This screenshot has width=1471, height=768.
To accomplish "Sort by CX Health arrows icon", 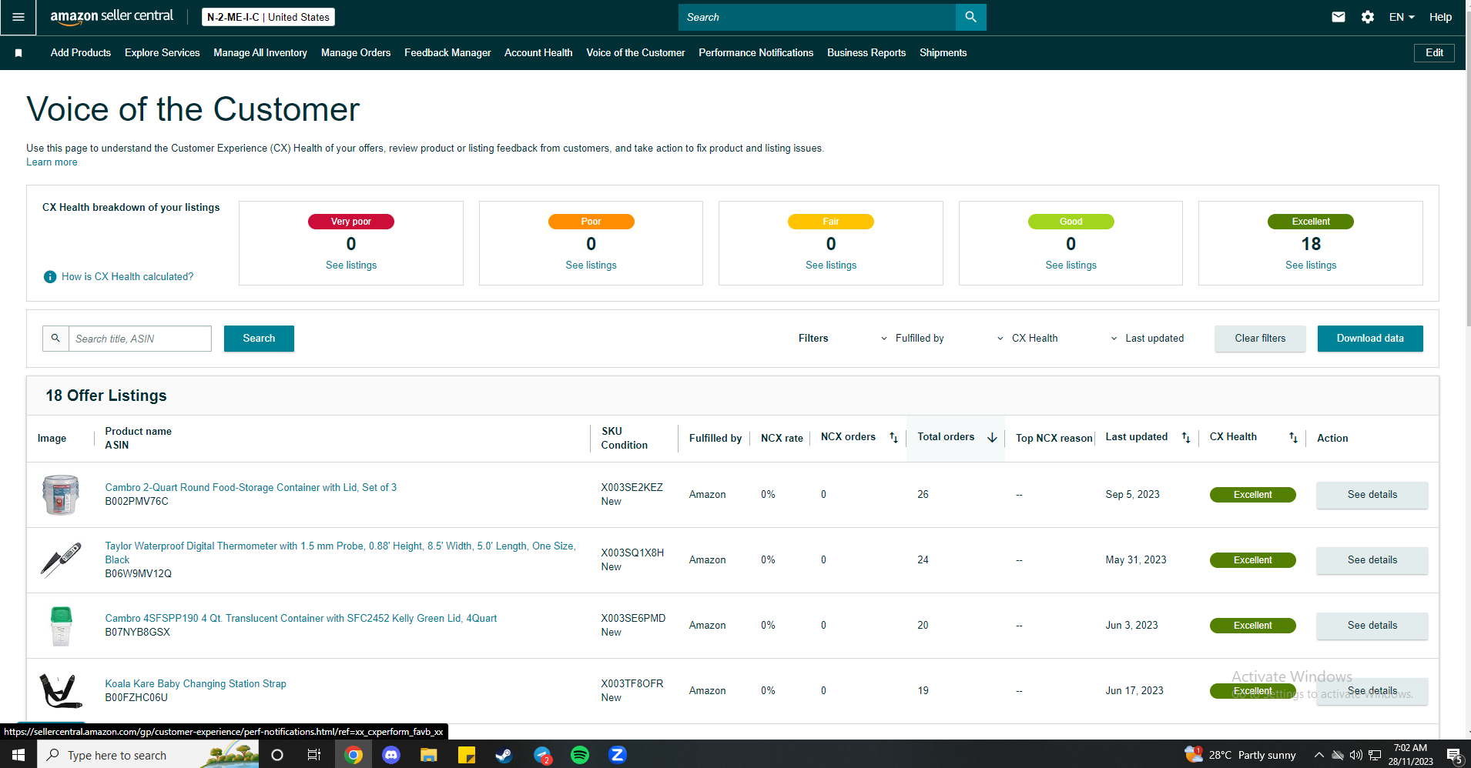I will point(1293,438).
